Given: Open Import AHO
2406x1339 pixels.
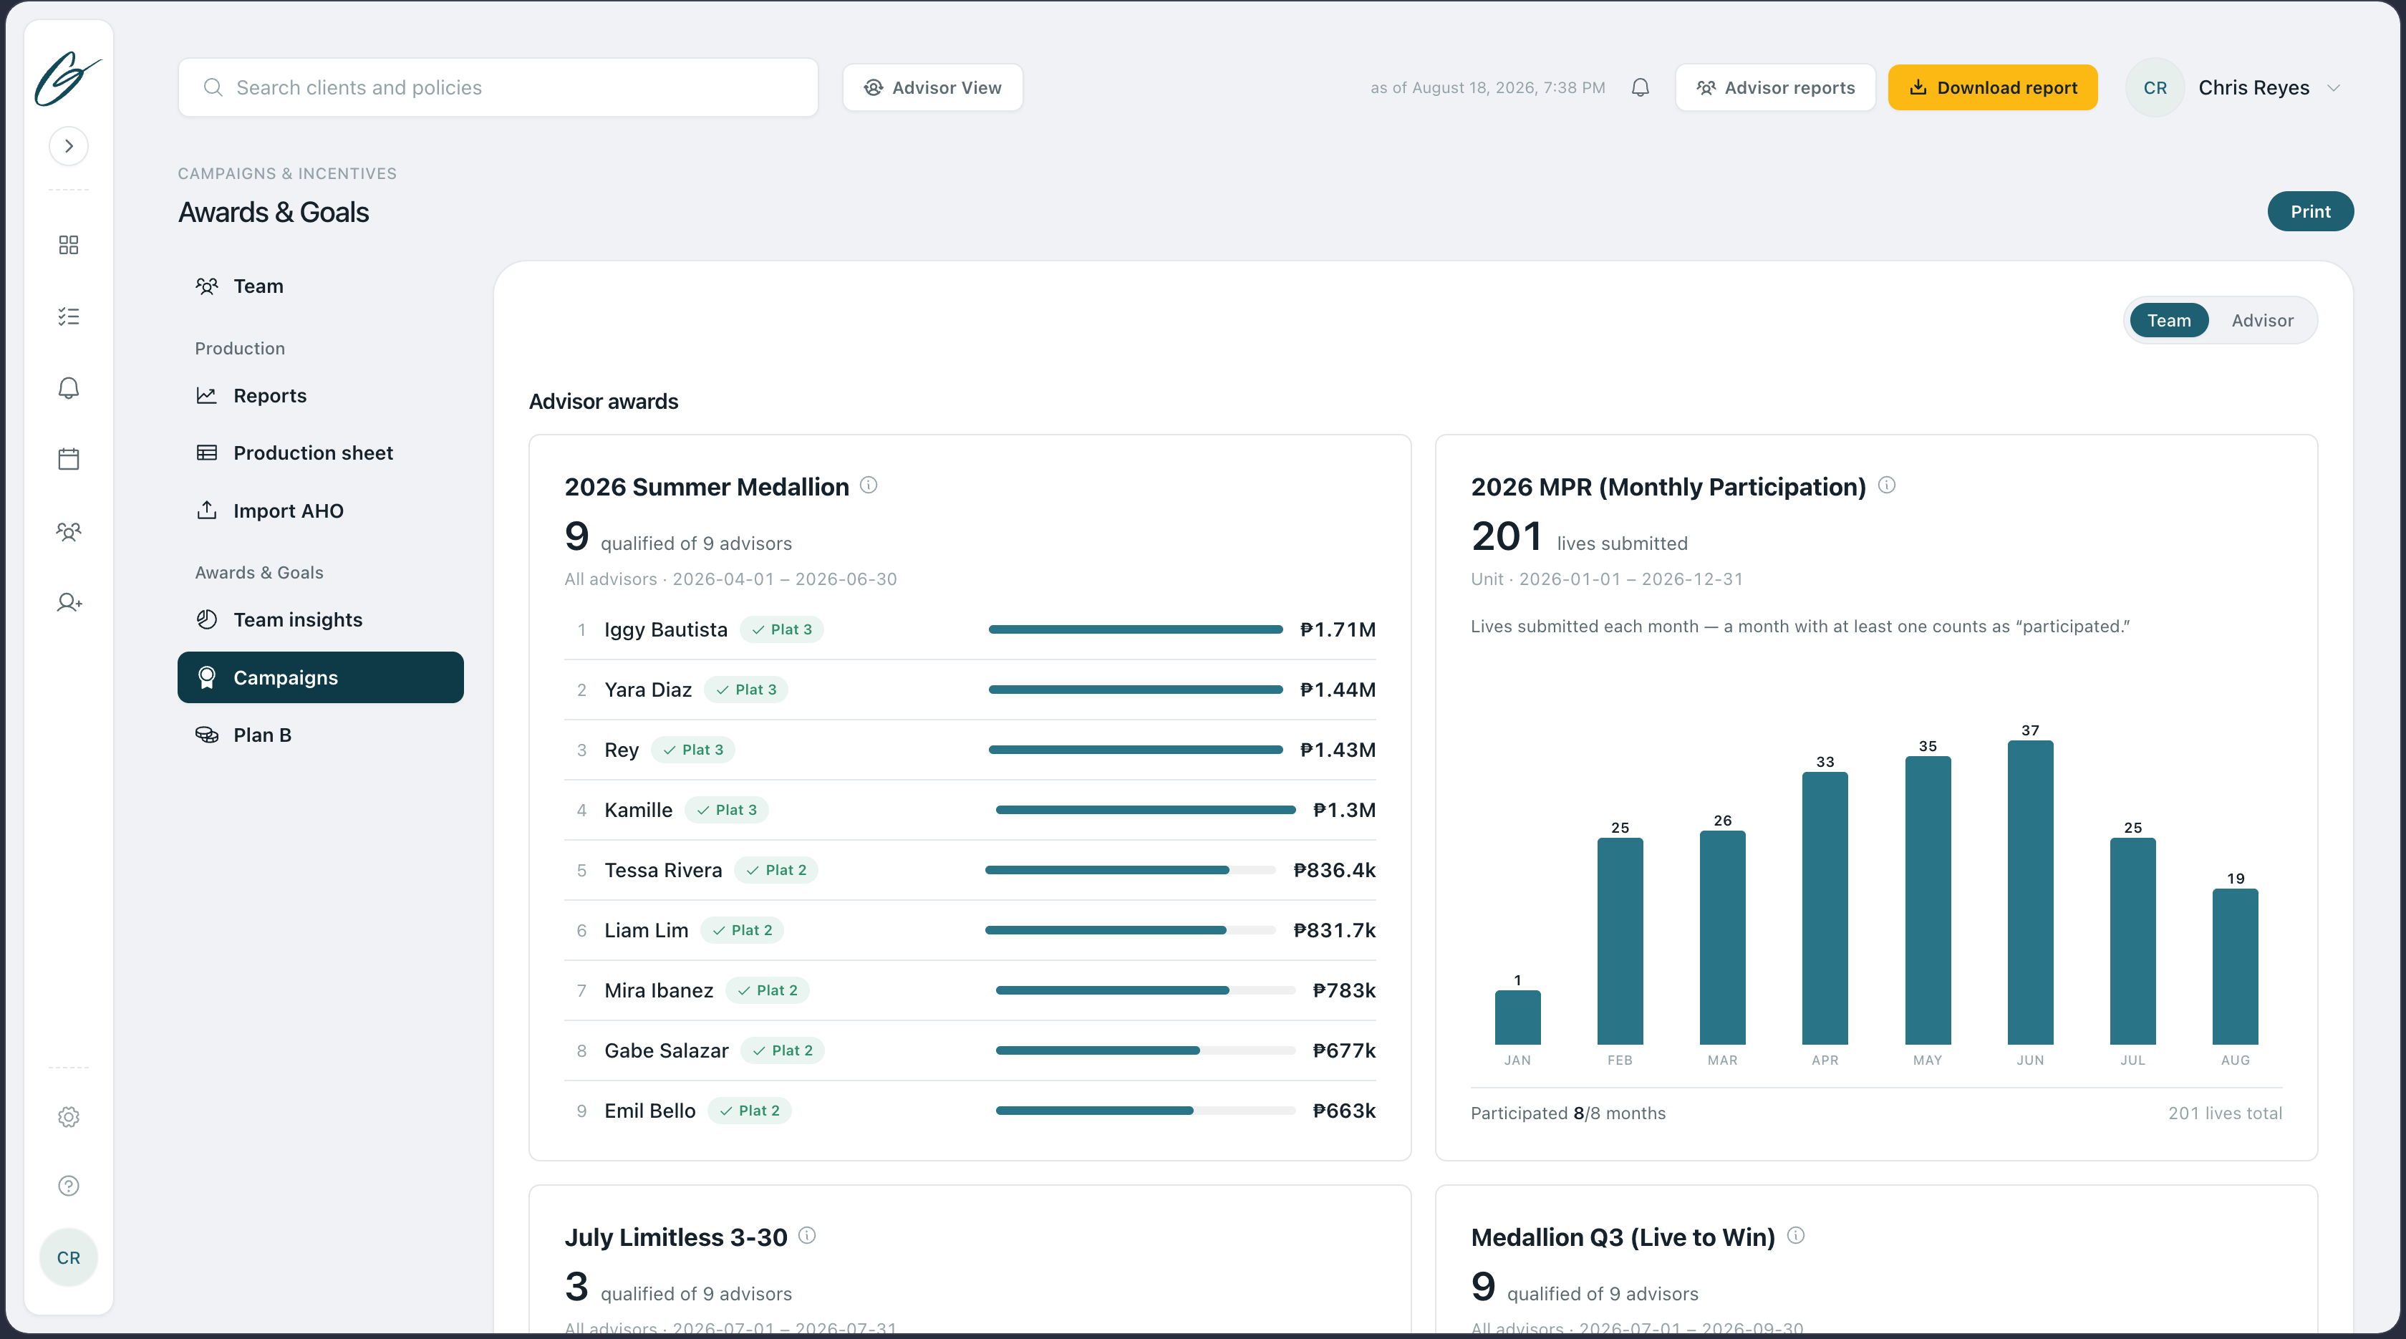Looking at the screenshot, I should [320, 511].
